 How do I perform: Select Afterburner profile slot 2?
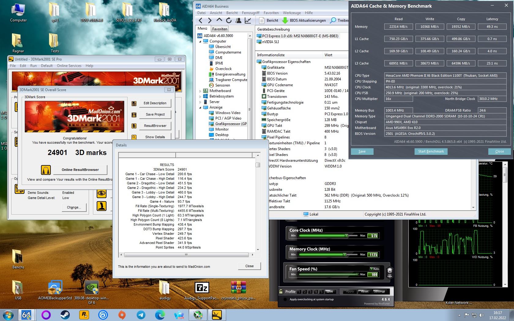[305, 292]
